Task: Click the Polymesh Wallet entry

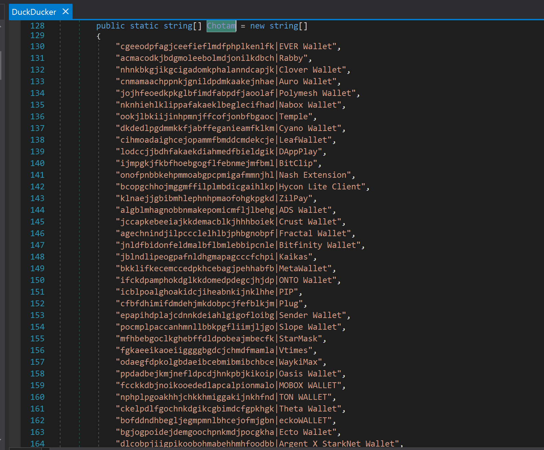Action: (238, 93)
